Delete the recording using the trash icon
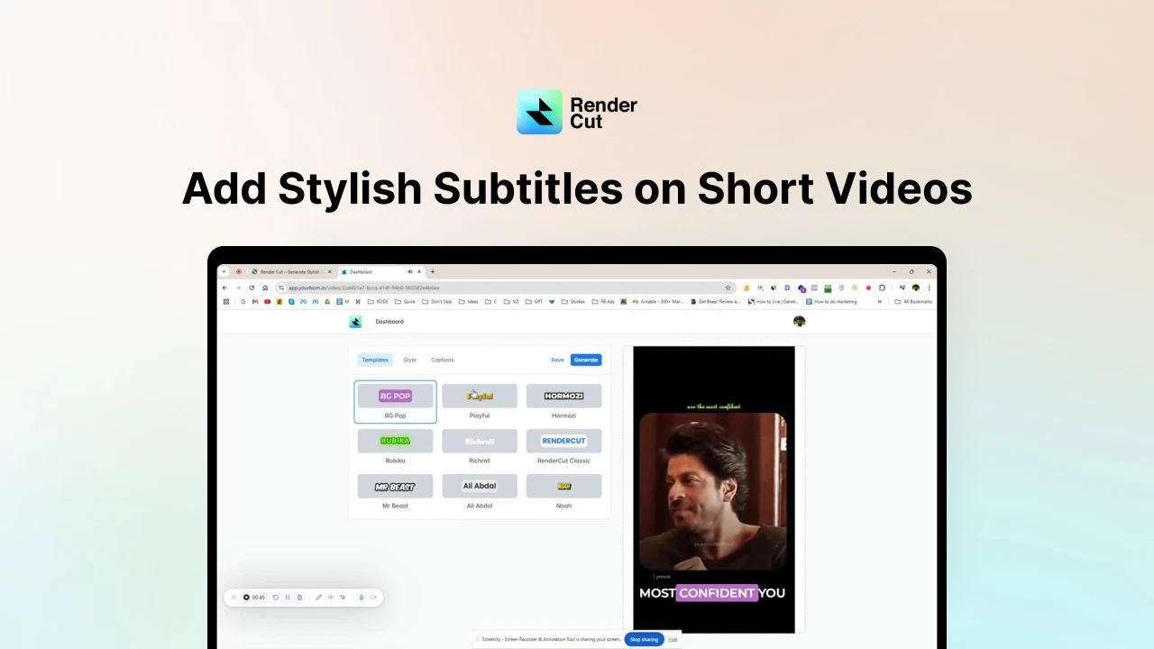 click(299, 598)
